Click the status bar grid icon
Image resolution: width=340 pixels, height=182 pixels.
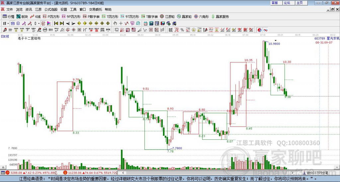tap(3, 173)
